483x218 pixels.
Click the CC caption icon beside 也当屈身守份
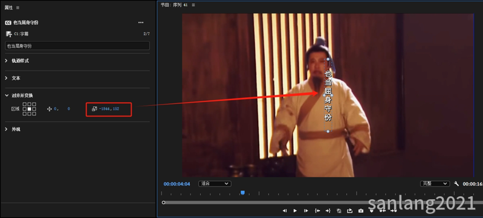(8, 23)
